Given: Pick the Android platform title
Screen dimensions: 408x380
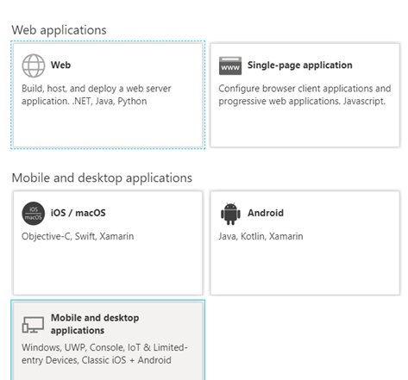Looking at the screenshot, I should click(x=266, y=213).
